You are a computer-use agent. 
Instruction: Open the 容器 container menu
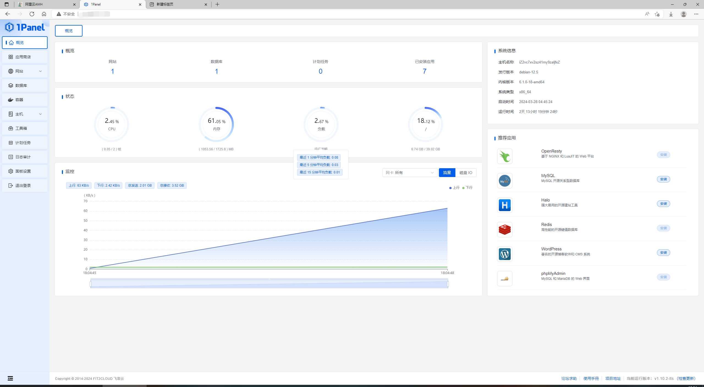click(25, 100)
